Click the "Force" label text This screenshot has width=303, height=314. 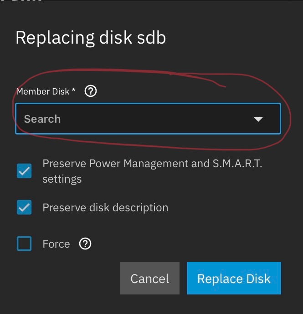(x=56, y=244)
